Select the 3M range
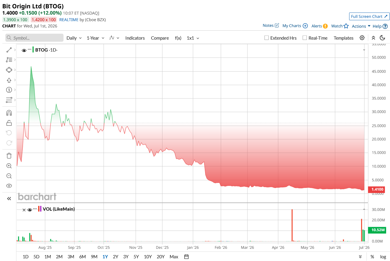Image resolution: width=390 pixels, height=261 pixels. tap(71, 257)
